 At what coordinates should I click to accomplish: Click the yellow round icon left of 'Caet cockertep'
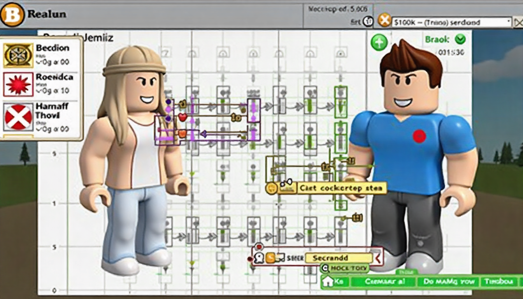pyautogui.click(x=271, y=188)
